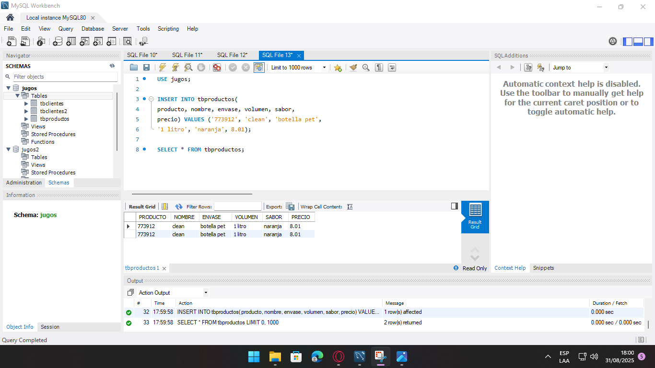Open File Explorer from taskbar

pos(275,356)
